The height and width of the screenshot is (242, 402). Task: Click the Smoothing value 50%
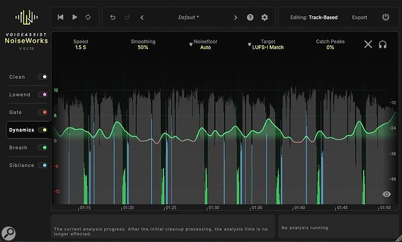tap(143, 47)
